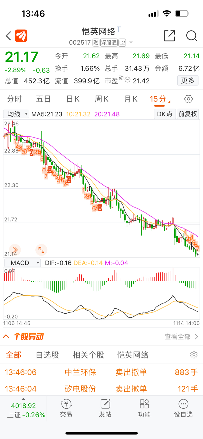
Task: Tap 121手 order volume
Action: tap(188, 389)
